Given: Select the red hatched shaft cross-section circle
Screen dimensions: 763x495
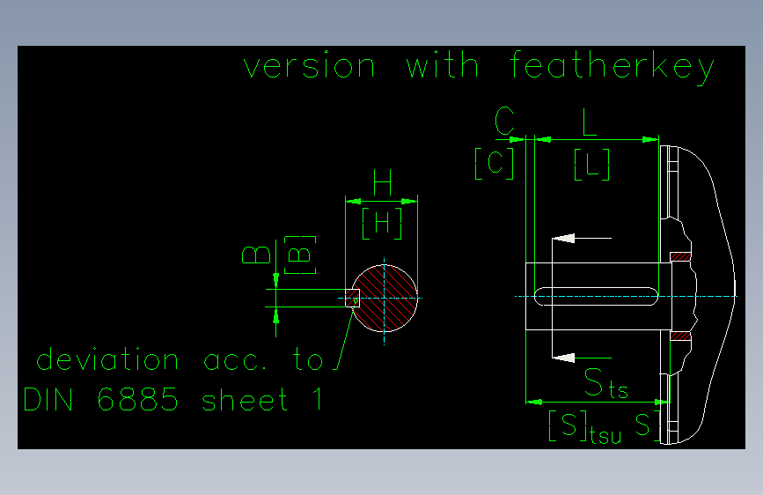Looking at the screenshot, I should [385, 299].
